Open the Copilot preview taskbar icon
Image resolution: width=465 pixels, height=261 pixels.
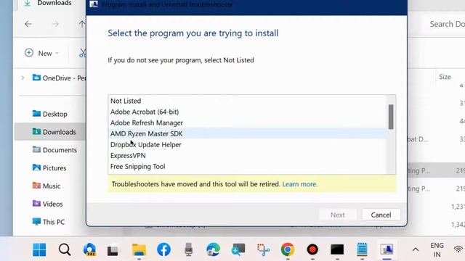[x=89, y=249]
